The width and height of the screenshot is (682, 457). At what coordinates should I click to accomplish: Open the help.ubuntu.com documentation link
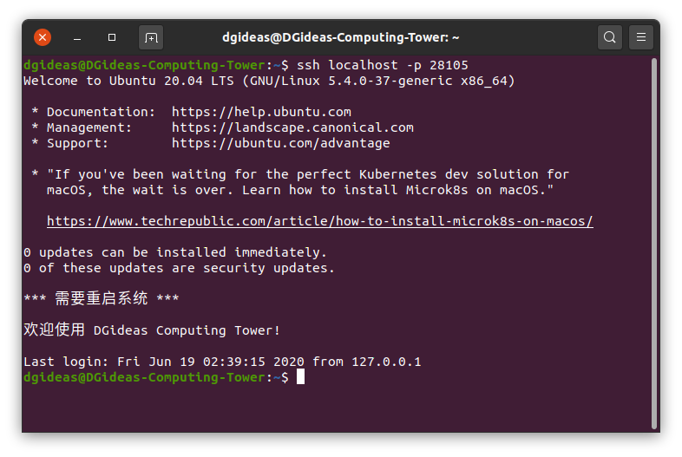click(x=261, y=112)
